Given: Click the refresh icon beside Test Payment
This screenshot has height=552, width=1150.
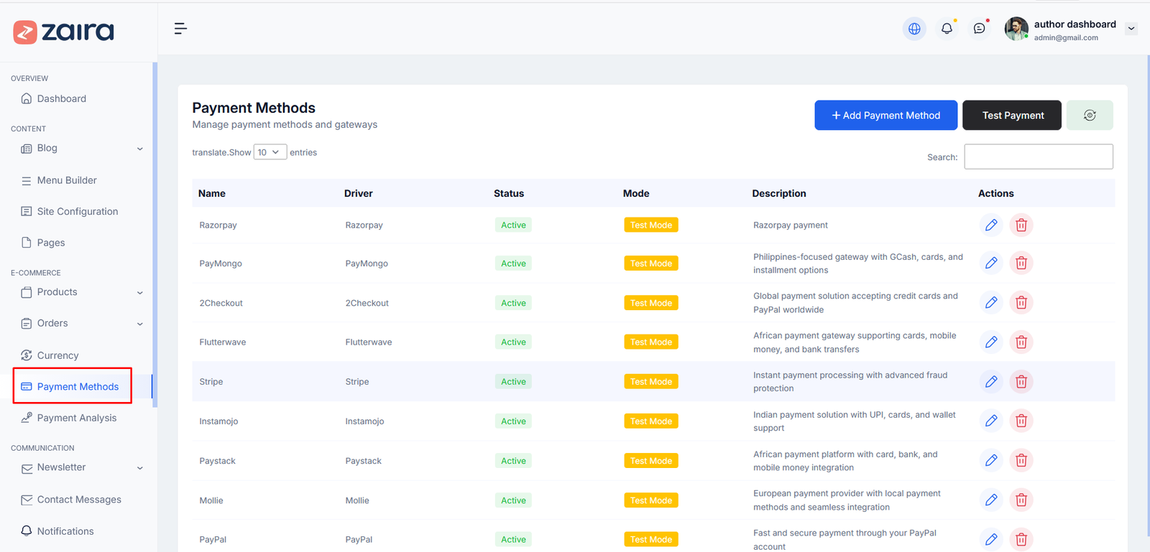Looking at the screenshot, I should pos(1089,116).
